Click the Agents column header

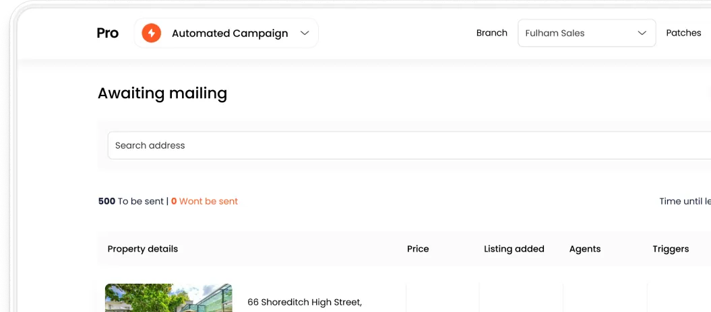(584, 249)
